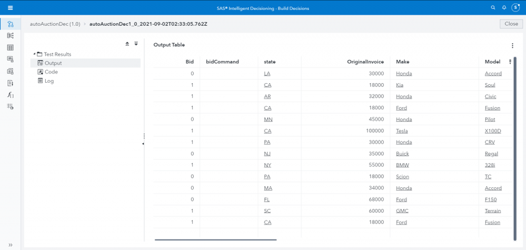The width and height of the screenshot is (526, 250).
Task: Open the Rule Sets sidebar icon
Action: click(x=10, y=35)
